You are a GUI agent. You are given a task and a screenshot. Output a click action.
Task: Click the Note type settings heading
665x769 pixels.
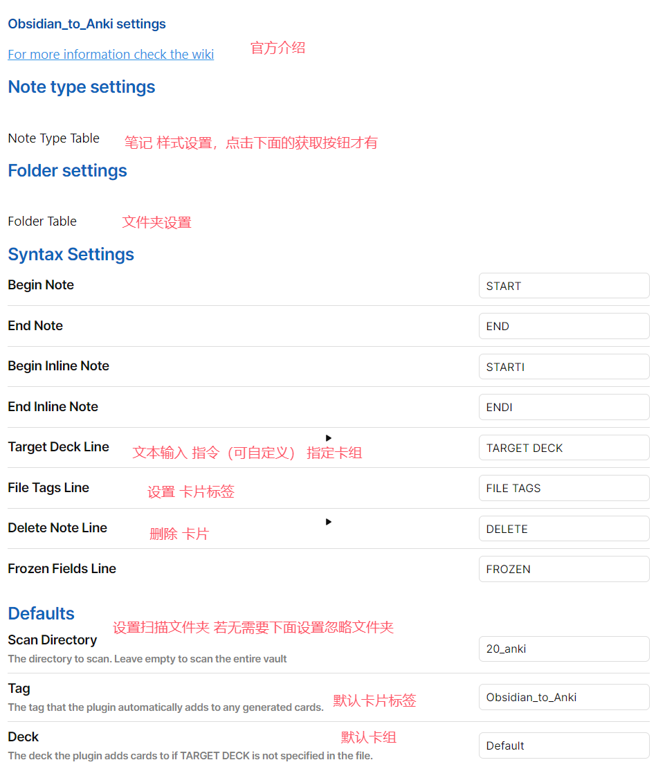(x=82, y=87)
